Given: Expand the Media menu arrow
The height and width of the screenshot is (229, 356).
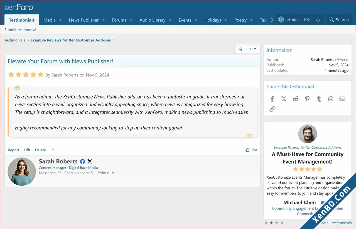Looking at the screenshot, I should click(x=60, y=20).
